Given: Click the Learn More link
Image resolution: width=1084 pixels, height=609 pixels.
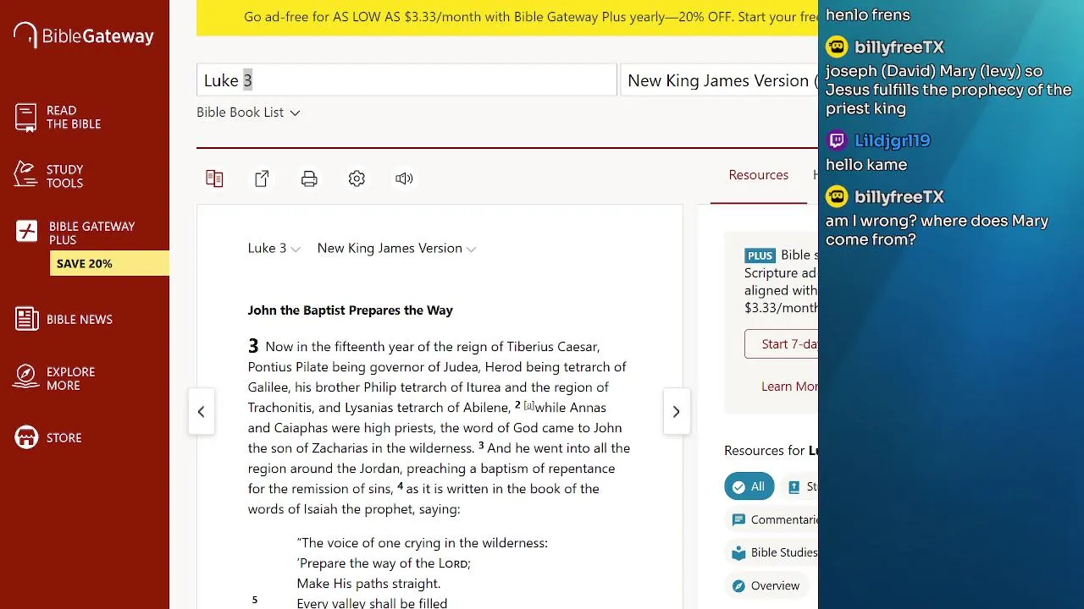Looking at the screenshot, I should pyautogui.click(x=789, y=387).
